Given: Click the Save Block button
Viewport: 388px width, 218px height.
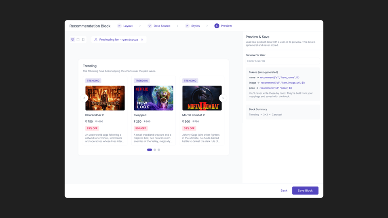Looking at the screenshot, I should [305, 191].
